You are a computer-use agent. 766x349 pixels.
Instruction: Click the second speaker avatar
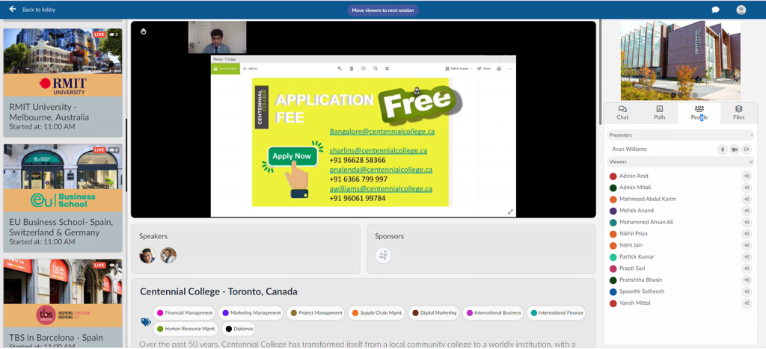point(168,256)
